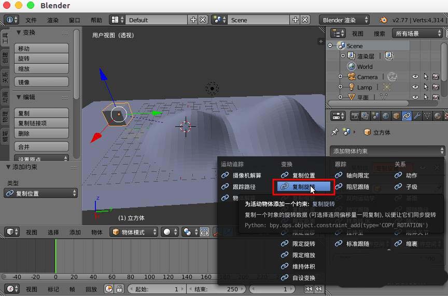Choose 限定旋转 constraint
This screenshot has height=296, width=448.
tap(304, 244)
